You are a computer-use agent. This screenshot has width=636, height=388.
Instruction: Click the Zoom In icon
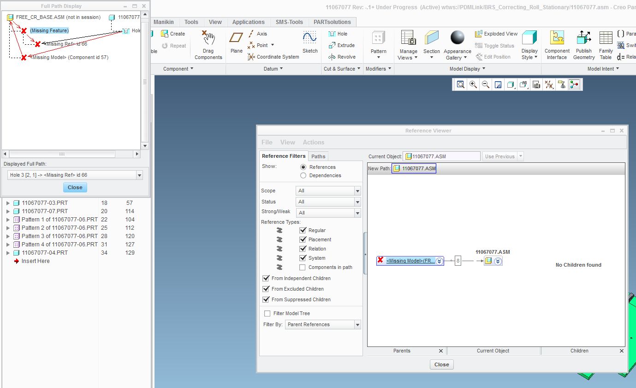473,84
